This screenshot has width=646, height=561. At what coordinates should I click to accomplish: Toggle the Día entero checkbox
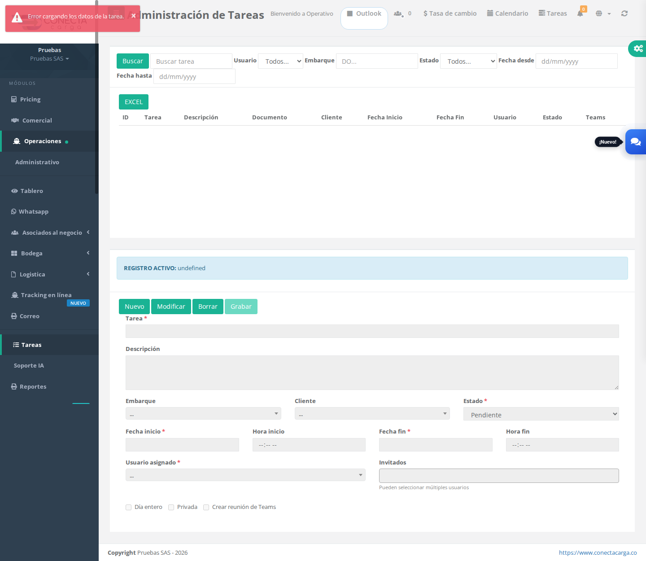(129, 507)
